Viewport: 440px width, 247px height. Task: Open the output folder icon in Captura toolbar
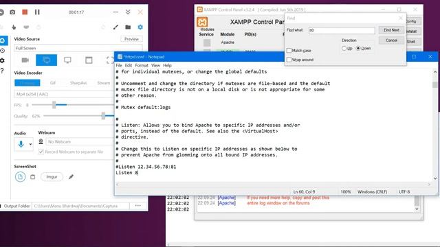pyautogui.click(x=128, y=27)
